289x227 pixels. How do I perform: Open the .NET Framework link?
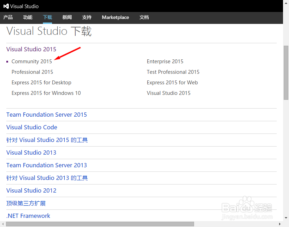coord(28,216)
